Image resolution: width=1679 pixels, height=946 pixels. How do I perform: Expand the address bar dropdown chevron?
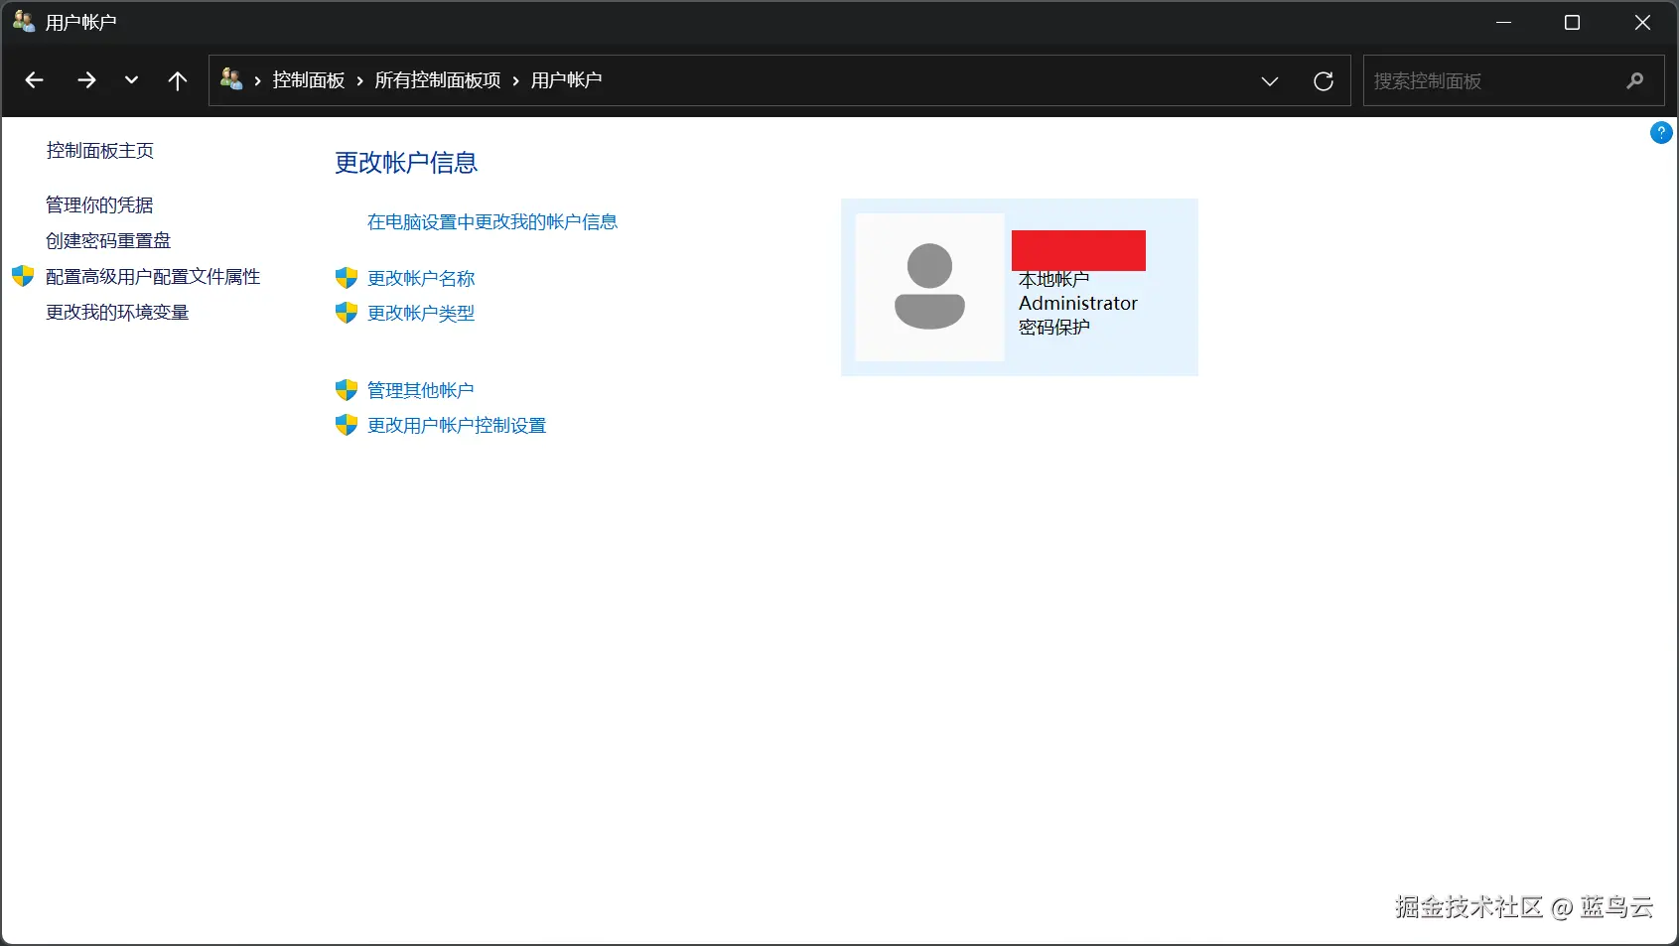1269,80
